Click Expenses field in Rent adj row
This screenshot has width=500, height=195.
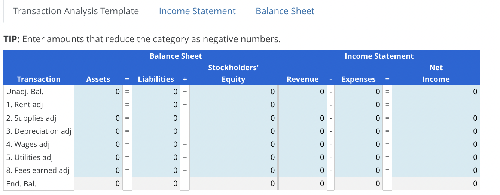(359, 105)
